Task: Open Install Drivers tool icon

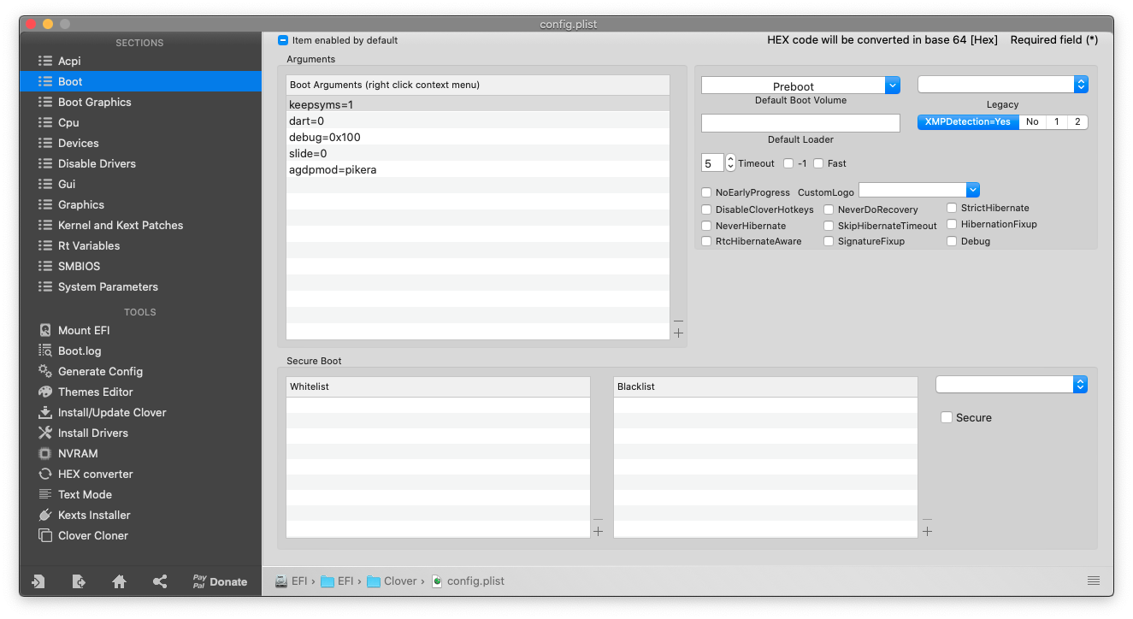Action: point(45,433)
